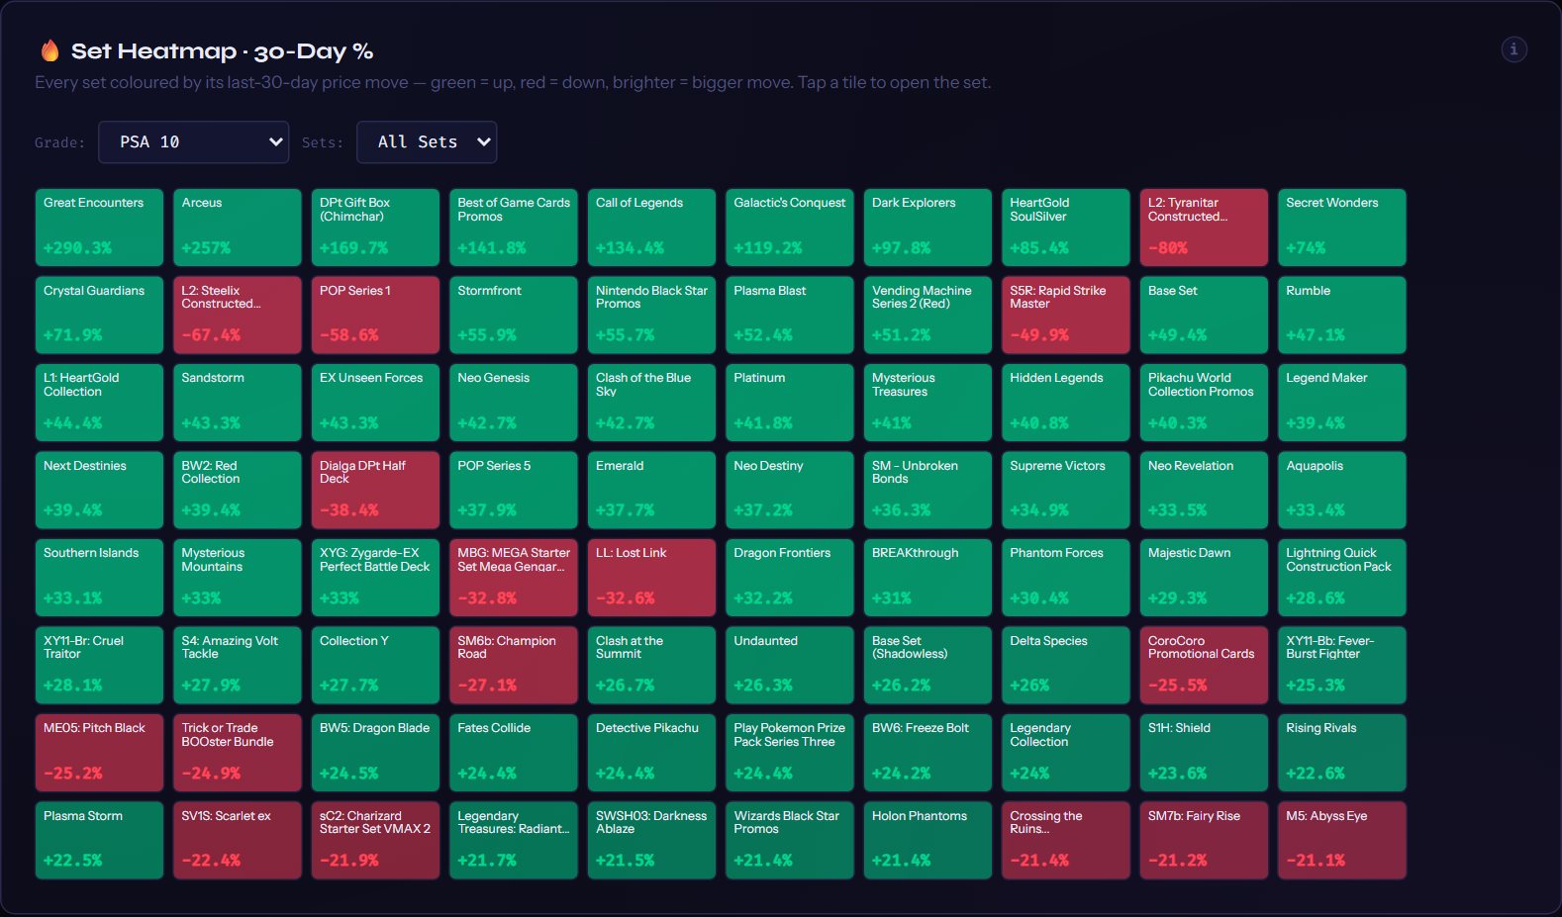Click the Detective Pikachu set tile
1562x917 pixels.
pos(651,753)
